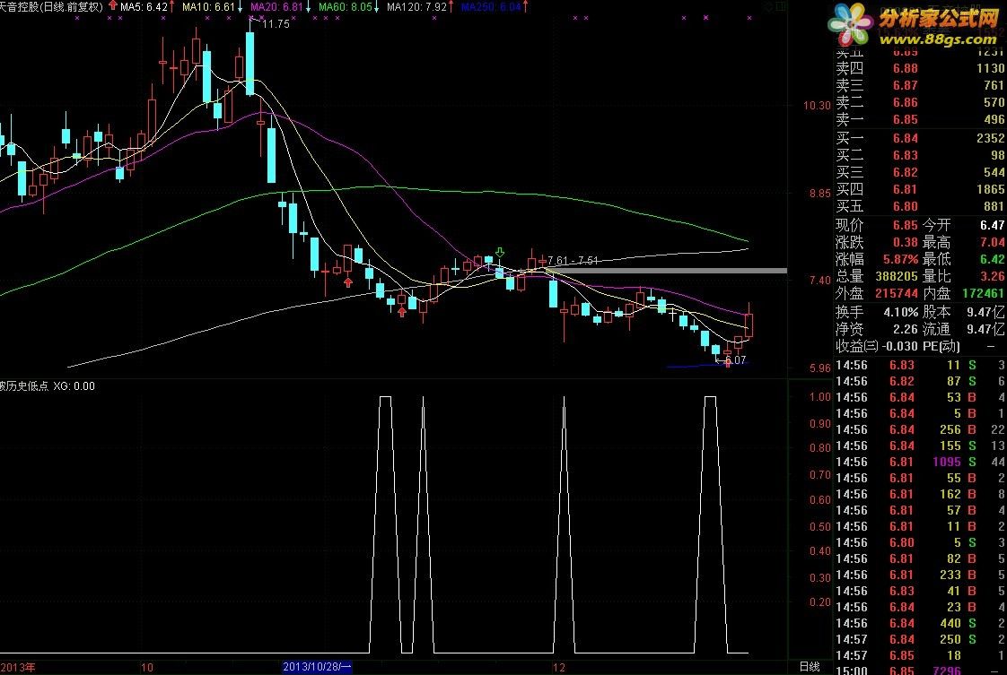Select the 买三 6.82 order row
The image size is (1007, 675).
point(920,172)
